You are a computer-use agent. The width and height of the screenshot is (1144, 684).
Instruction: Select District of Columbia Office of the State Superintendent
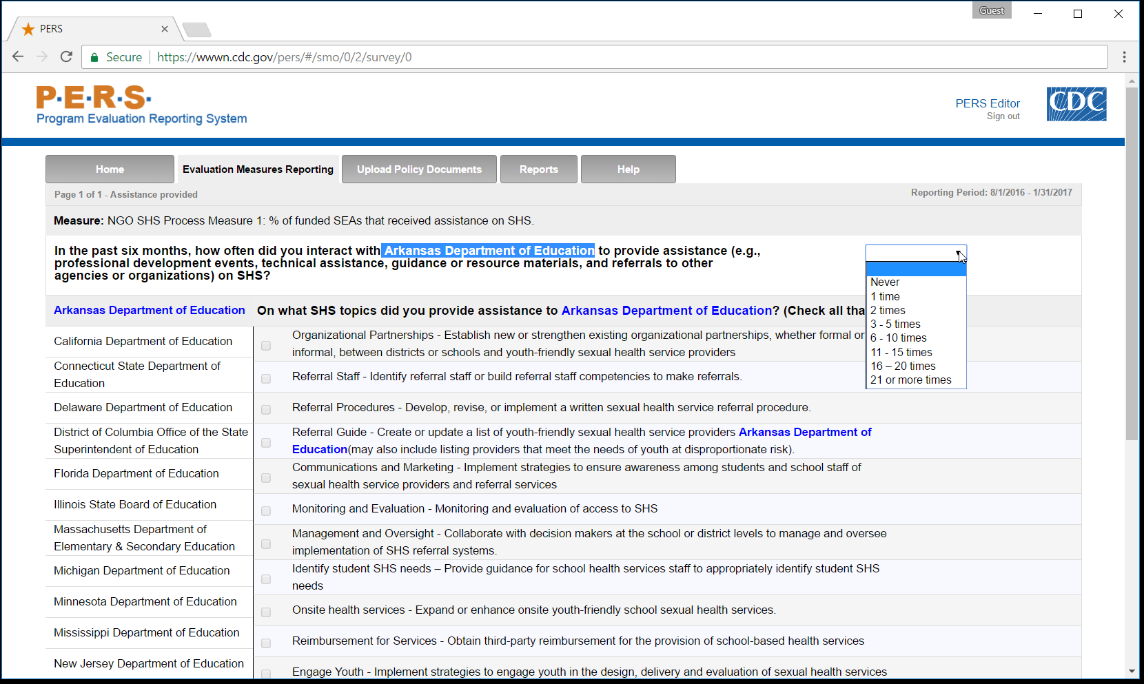click(151, 441)
